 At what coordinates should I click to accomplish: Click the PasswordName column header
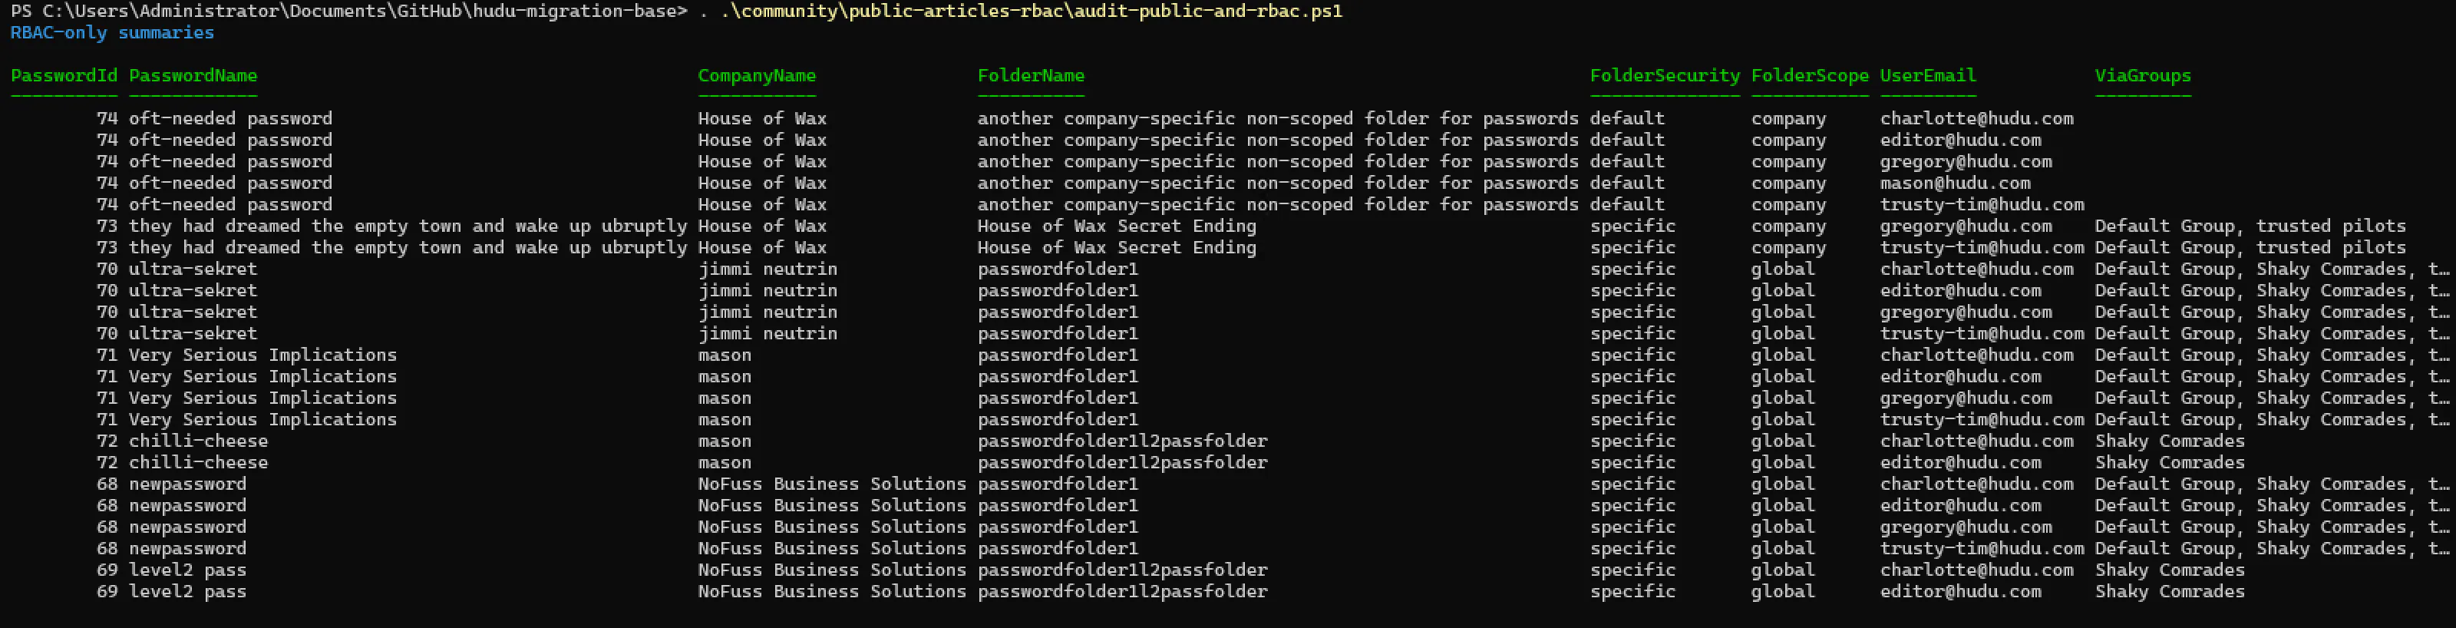point(193,75)
